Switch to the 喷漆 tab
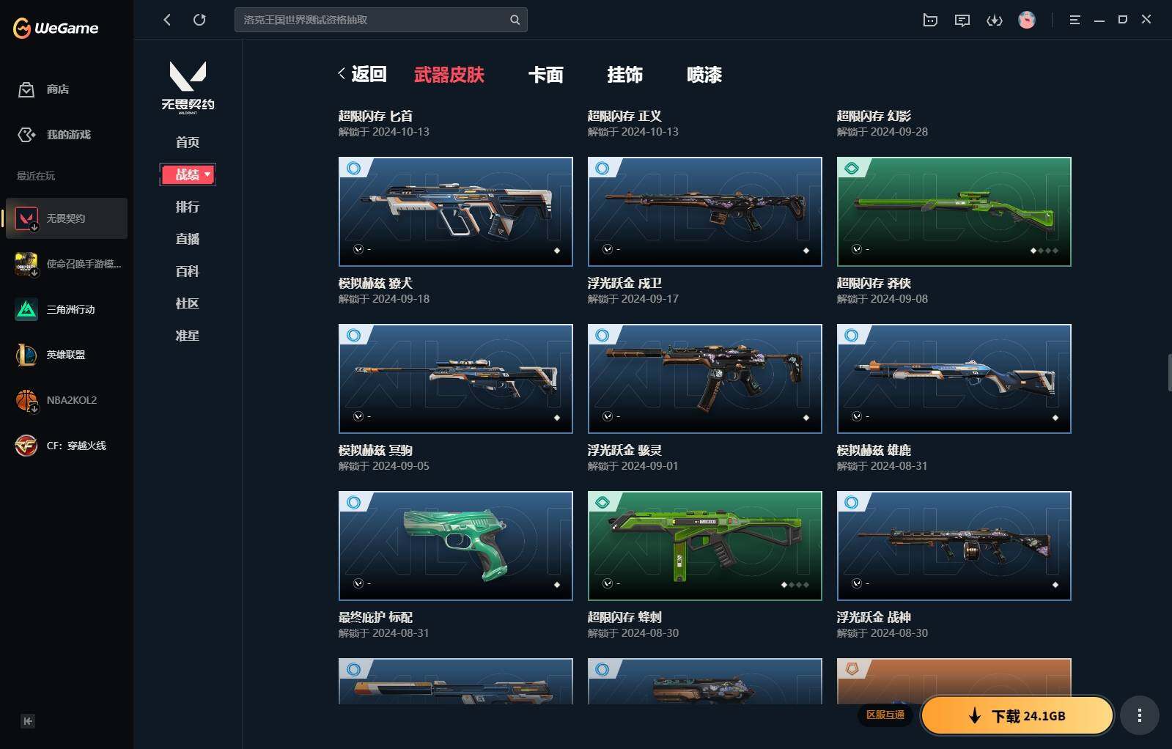Screen dimensions: 1172x749 point(704,75)
